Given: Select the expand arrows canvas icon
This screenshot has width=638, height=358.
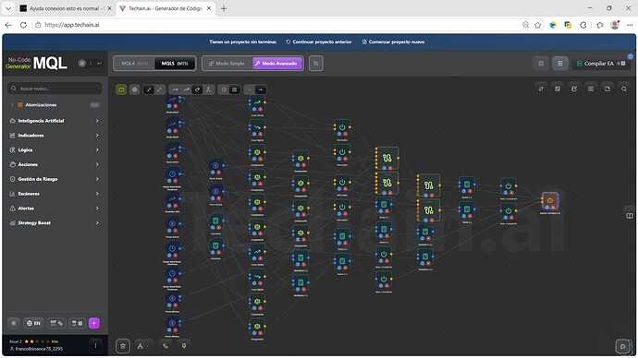Looking at the screenshot, I should click(x=159, y=89).
